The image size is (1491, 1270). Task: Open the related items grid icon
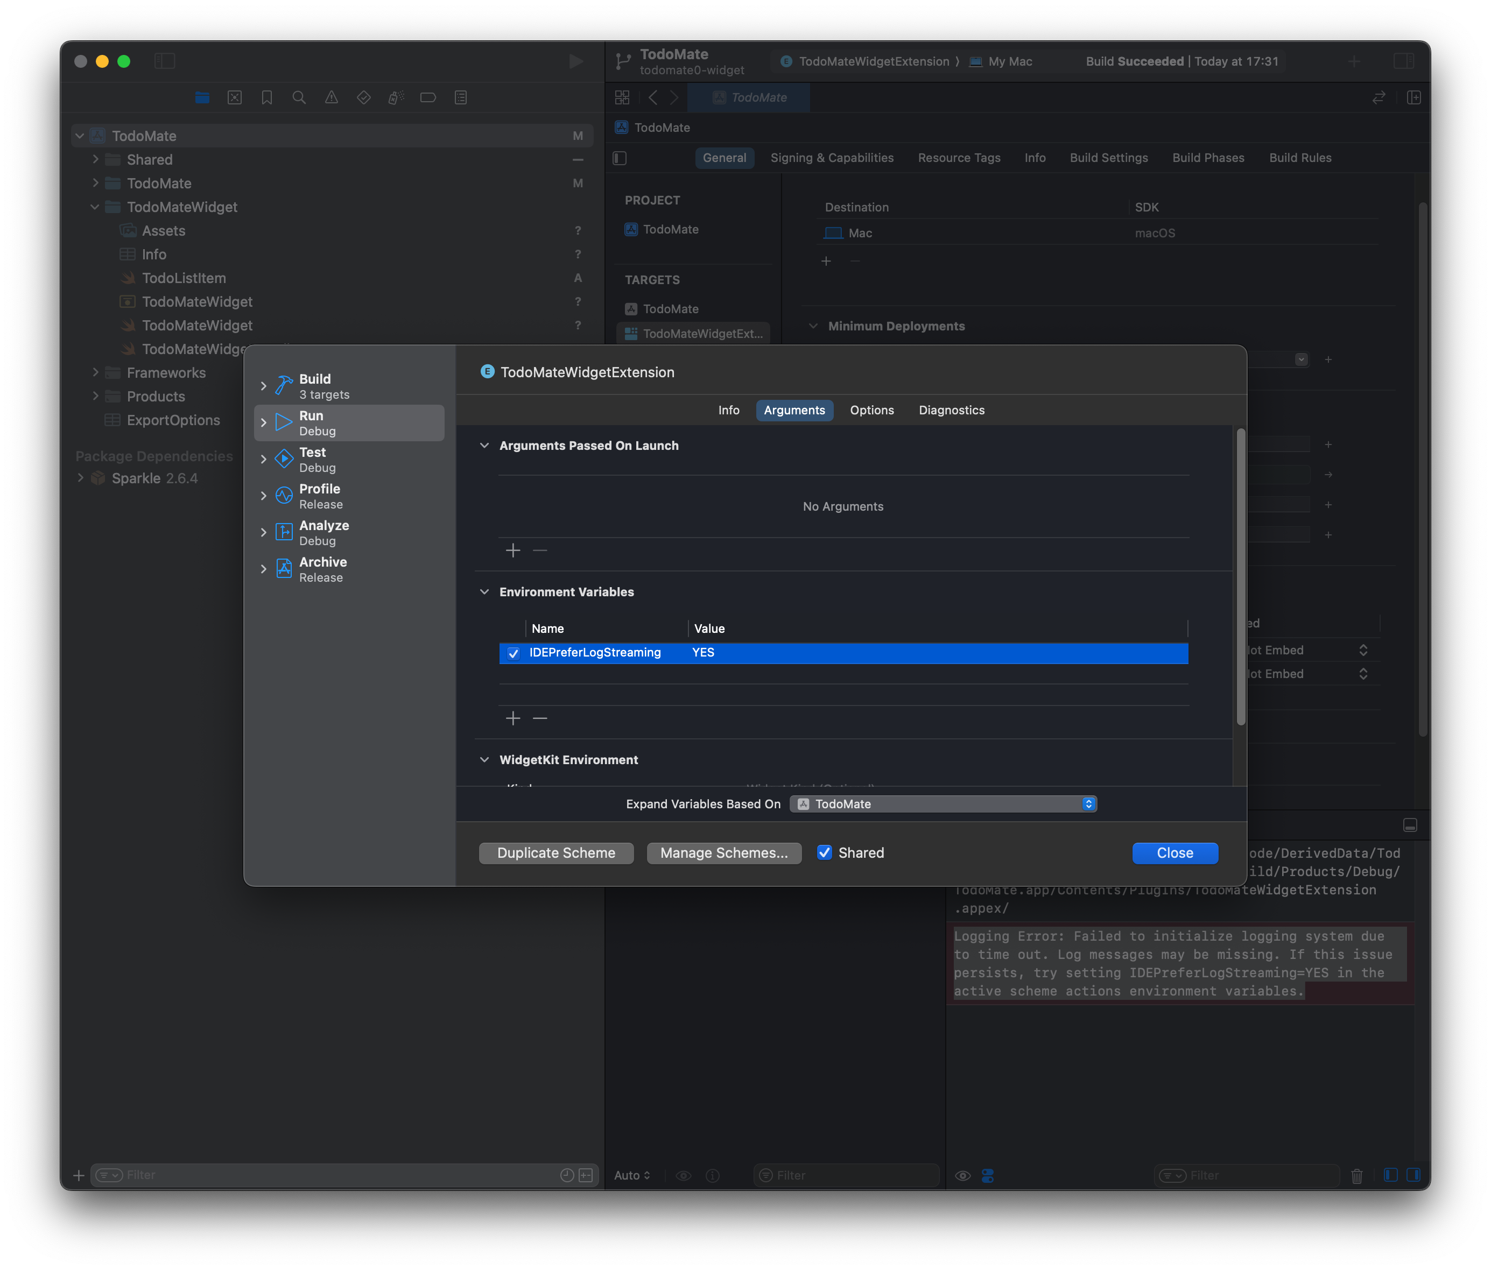(622, 97)
